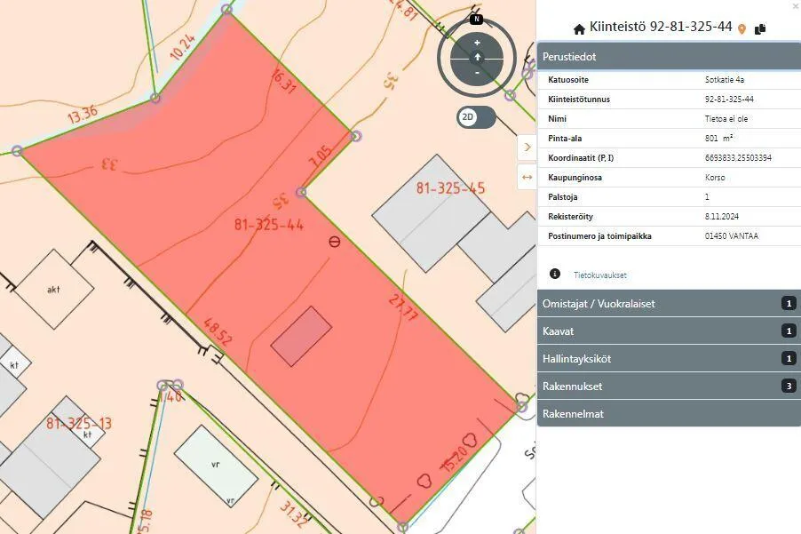
Task: Expand the Kaavat section
Action: point(669,331)
